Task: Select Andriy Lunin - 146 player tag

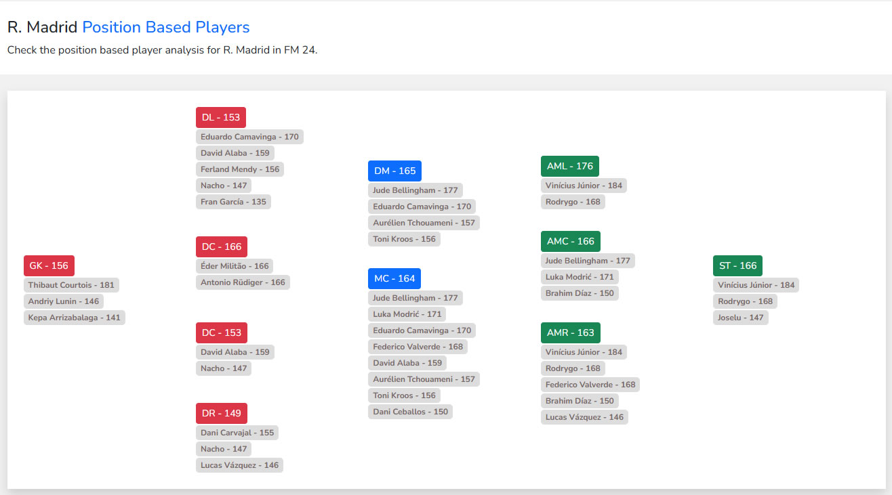Action: point(64,301)
